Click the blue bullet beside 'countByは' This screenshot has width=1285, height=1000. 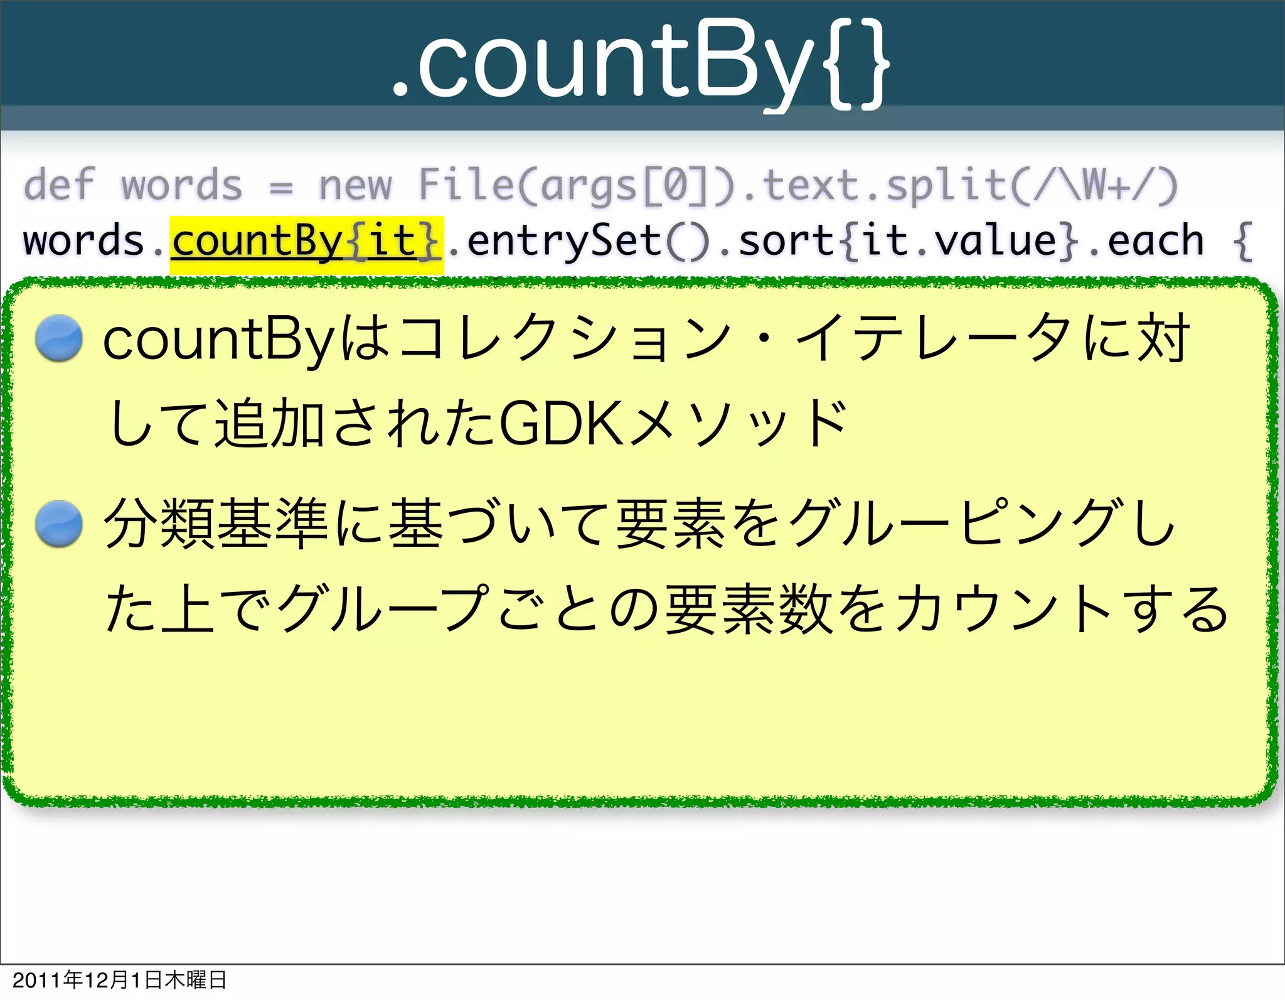[59, 338]
